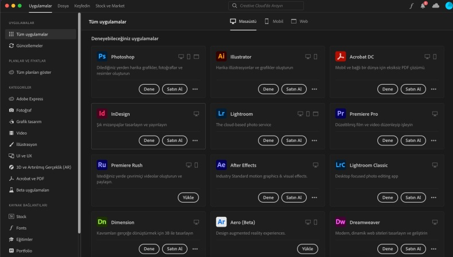Click the Photoshop Ps app icon

tap(102, 56)
